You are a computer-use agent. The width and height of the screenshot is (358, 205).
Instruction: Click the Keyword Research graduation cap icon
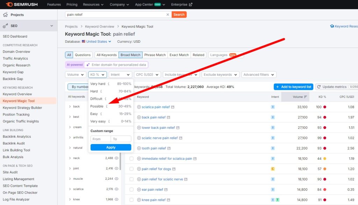tap(332, 26)
